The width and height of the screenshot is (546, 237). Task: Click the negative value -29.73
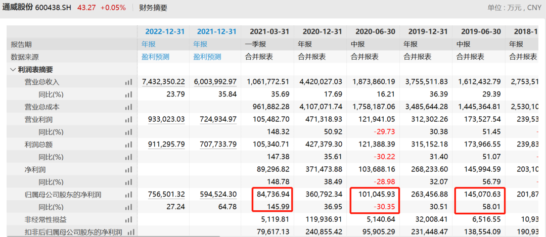click(x=384, y=132)
